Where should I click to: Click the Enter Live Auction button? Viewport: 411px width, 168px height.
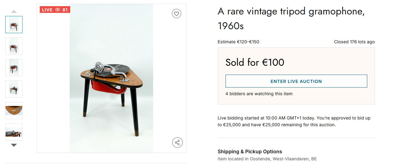coord(296,81)
